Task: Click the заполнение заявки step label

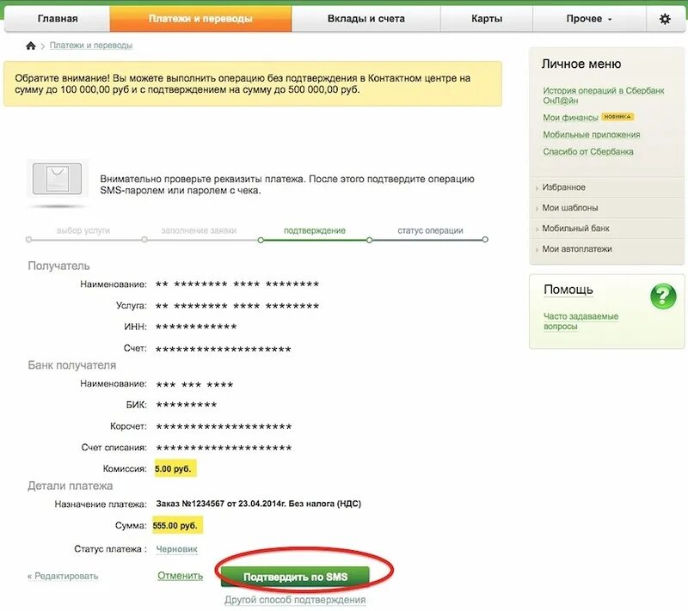Action: point(199,230)
